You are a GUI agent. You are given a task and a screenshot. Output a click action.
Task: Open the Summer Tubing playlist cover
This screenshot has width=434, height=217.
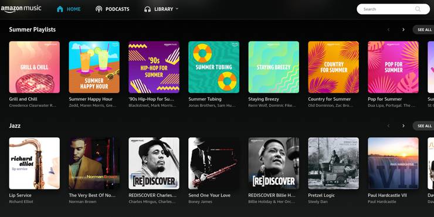(x=213, y=67)
